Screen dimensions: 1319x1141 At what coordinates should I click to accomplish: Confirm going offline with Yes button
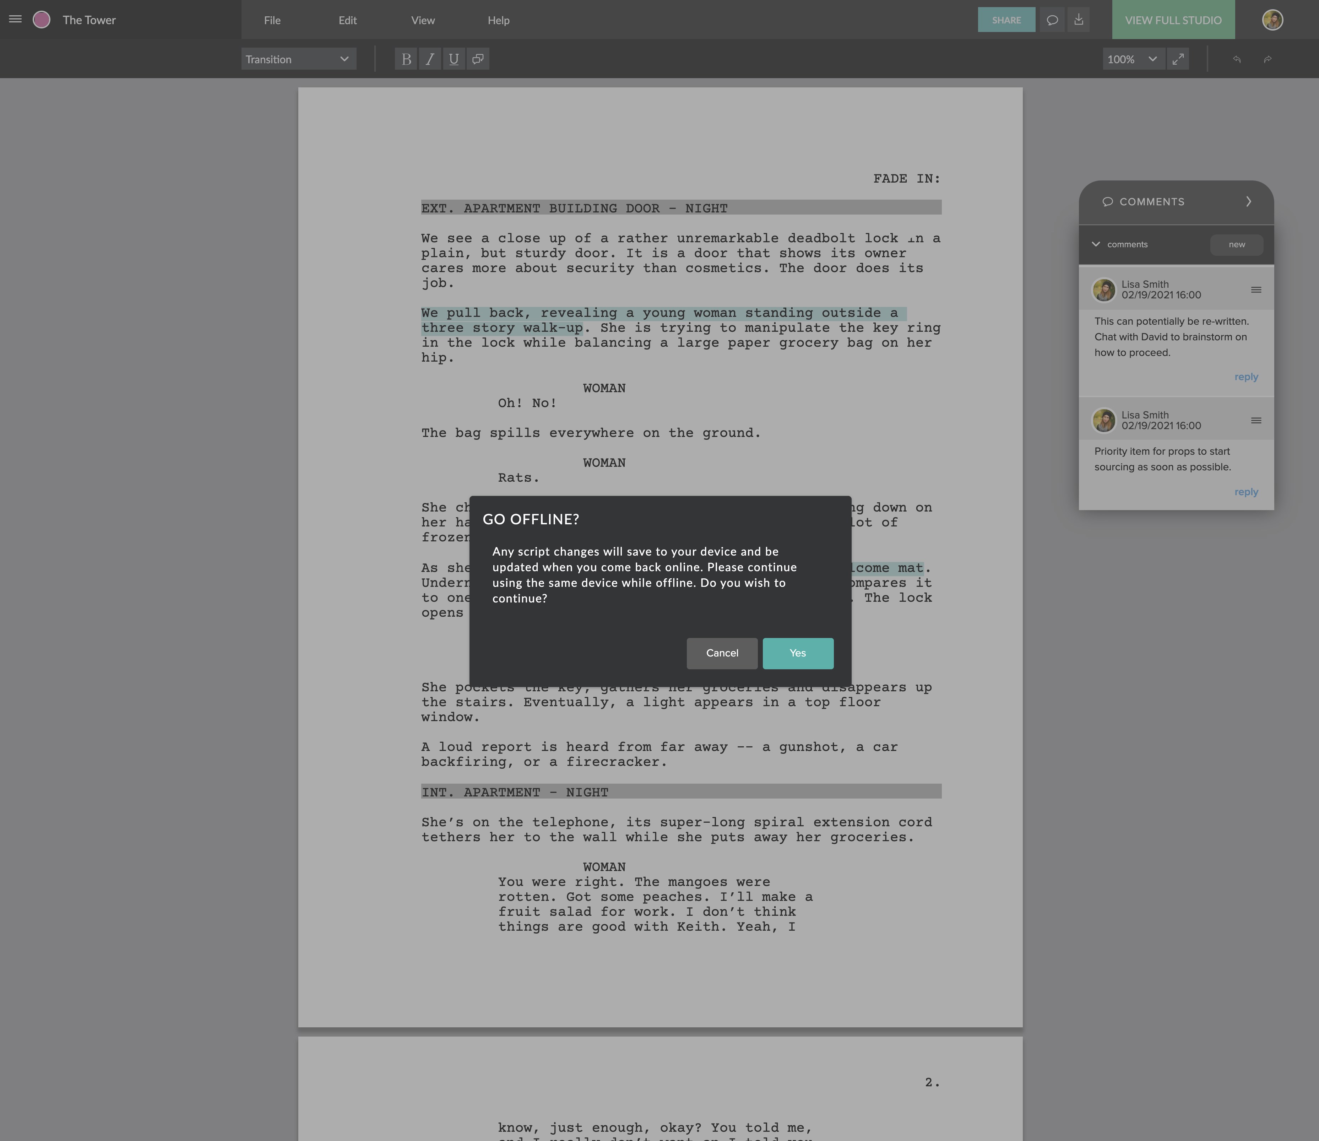click(798, 653)
